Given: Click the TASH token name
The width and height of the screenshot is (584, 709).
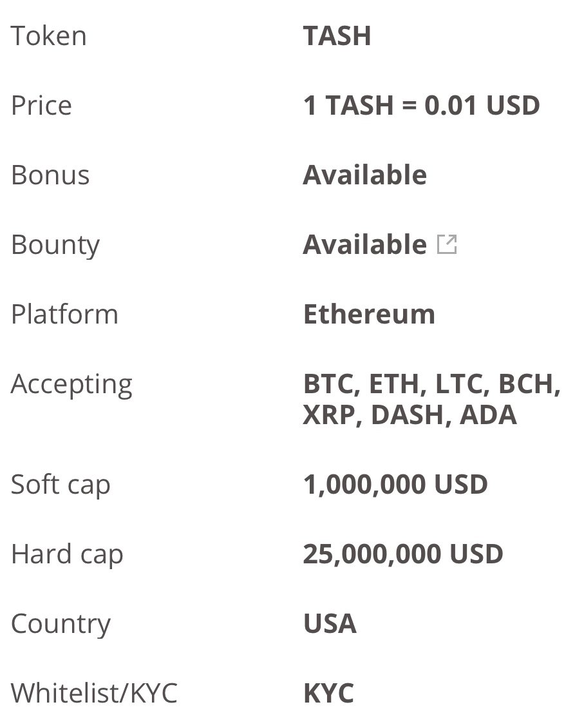Looking at the screenshot, I should 337,35.
